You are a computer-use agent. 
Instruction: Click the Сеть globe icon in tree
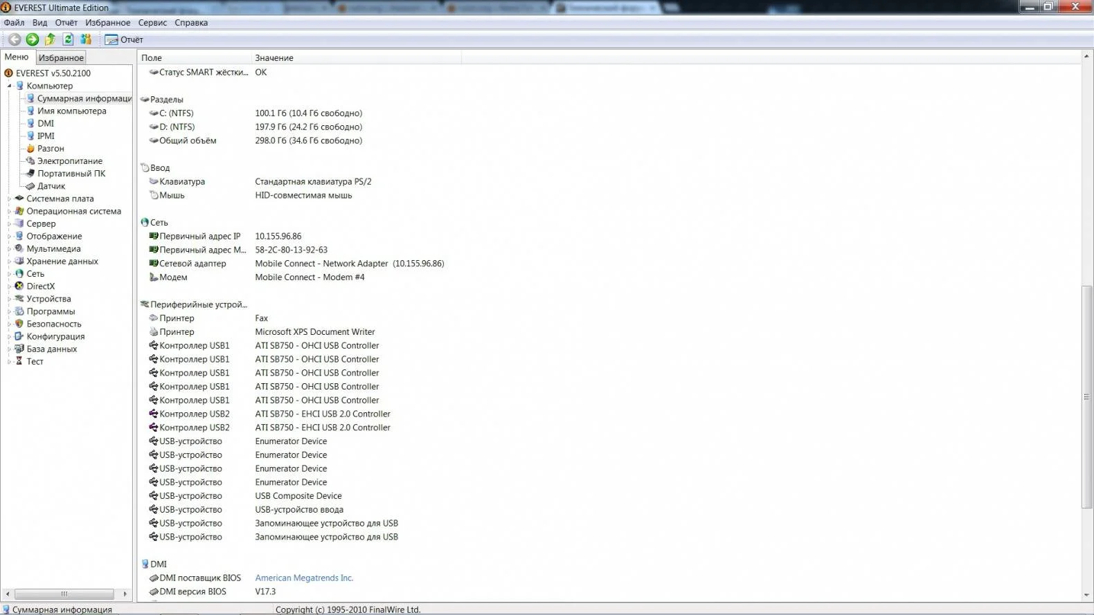(x=19, y=274)
